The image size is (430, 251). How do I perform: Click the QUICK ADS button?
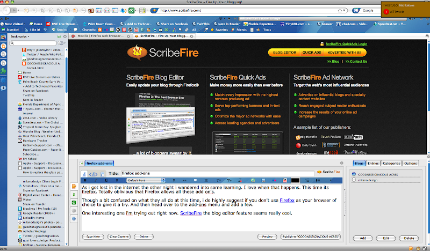[312, 52]
